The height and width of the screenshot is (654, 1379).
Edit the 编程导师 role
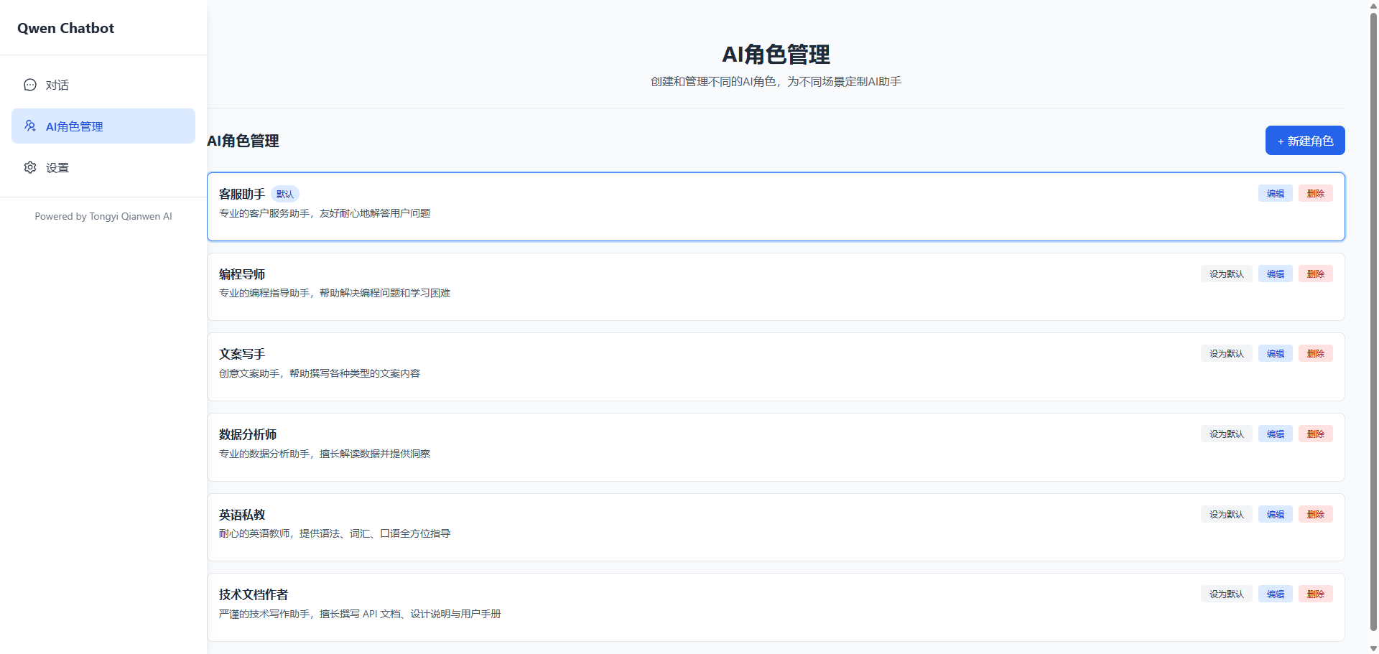[x=1276, y=274]
